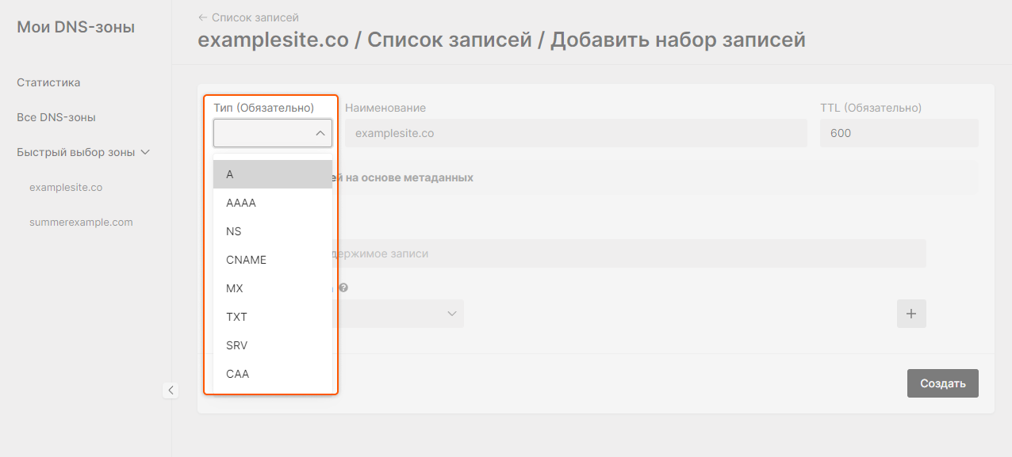Expand Быстрый выбор зоны section
The image size is (1012, 457).
click(83, 152)
